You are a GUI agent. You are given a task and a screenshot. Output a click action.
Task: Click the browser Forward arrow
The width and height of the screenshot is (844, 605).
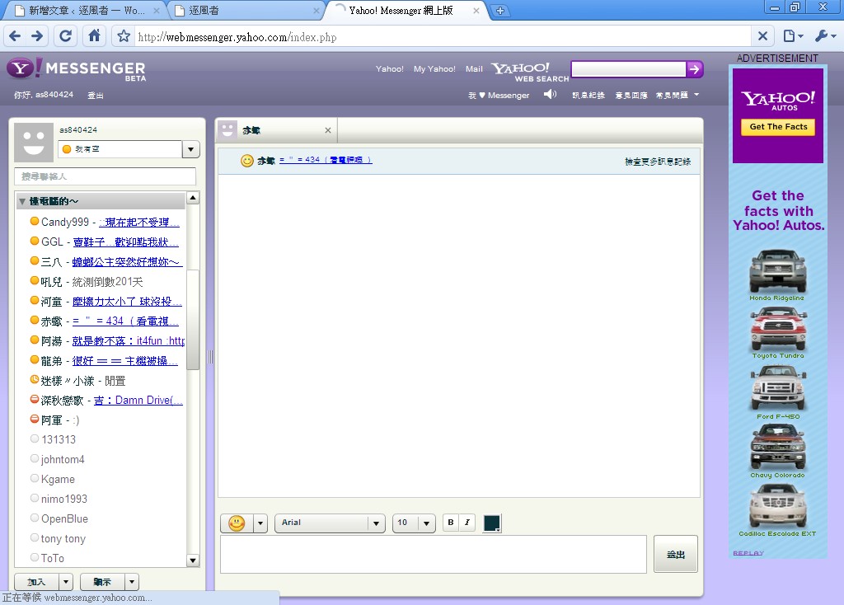tap(37, 36)
